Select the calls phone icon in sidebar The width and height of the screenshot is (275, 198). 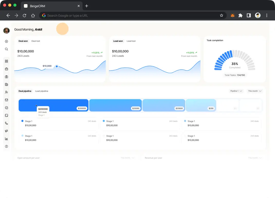(6, 123)
